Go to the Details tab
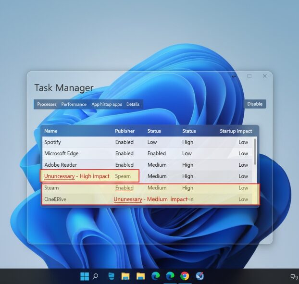This screenshot has width=299, height=284. point(133,104)
